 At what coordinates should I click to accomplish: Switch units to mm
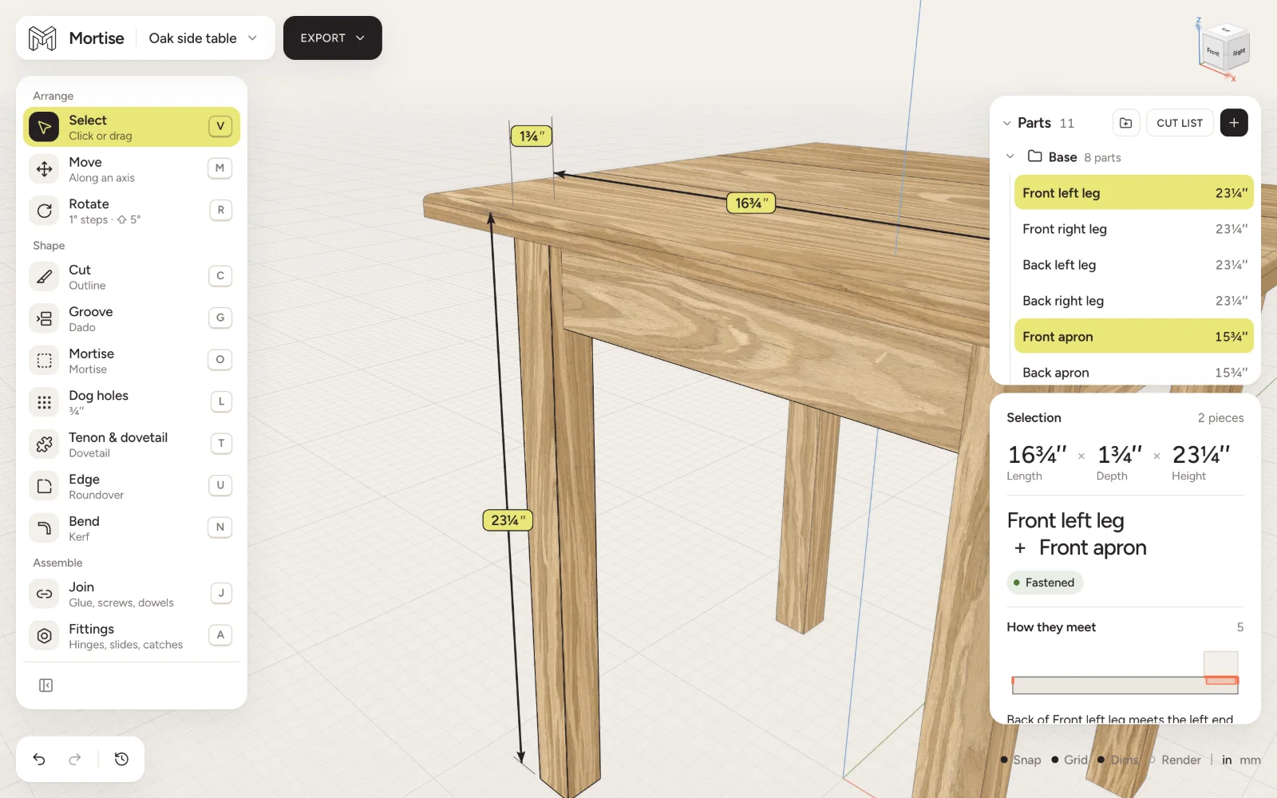pyautogui.click(x=1251, y=760)
